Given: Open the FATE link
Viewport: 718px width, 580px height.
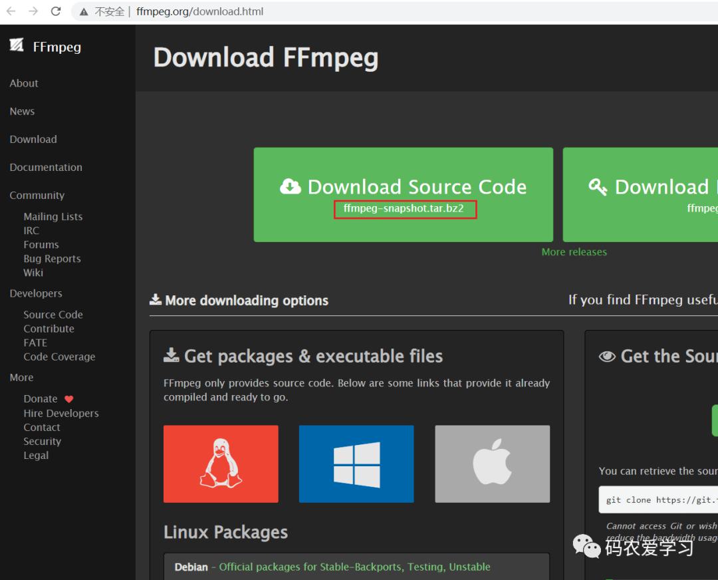Looking at the screenshot, I should click(x=35, y=343).
